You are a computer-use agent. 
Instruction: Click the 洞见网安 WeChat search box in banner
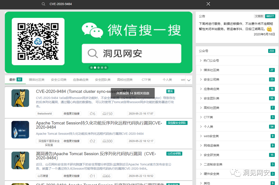point(131,54)
